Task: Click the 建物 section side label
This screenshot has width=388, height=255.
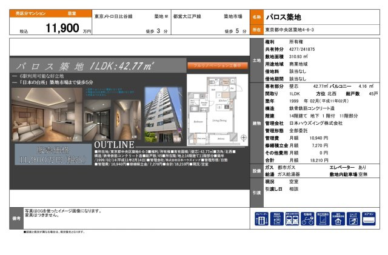Action: [x=256, y=124]
